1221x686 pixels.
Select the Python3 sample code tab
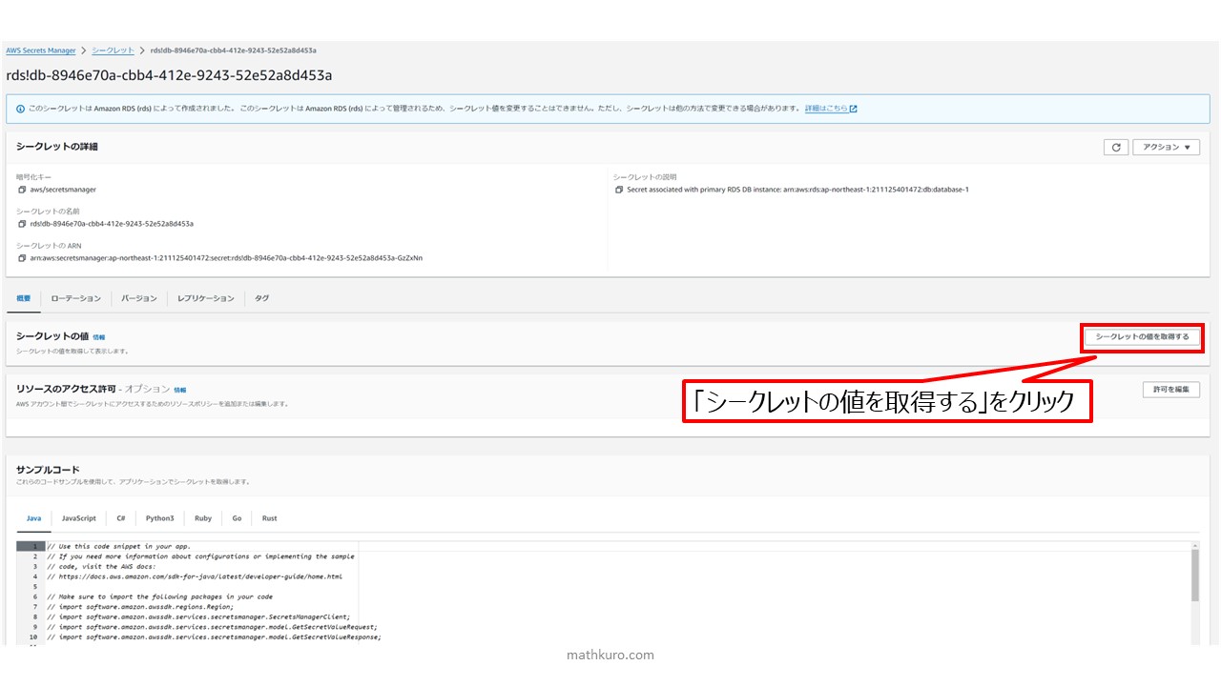pyautogui.click(x=160, y=518)
